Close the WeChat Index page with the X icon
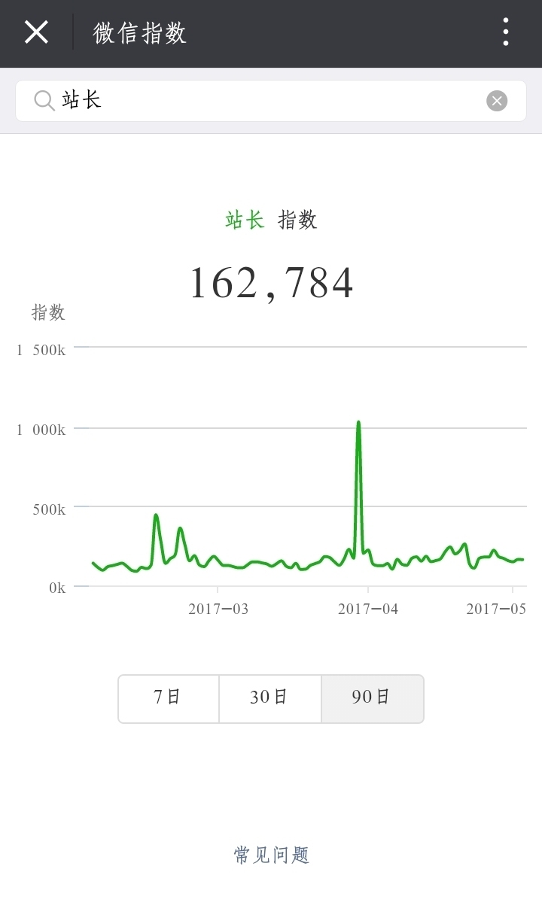 click(x=36, y=32)
